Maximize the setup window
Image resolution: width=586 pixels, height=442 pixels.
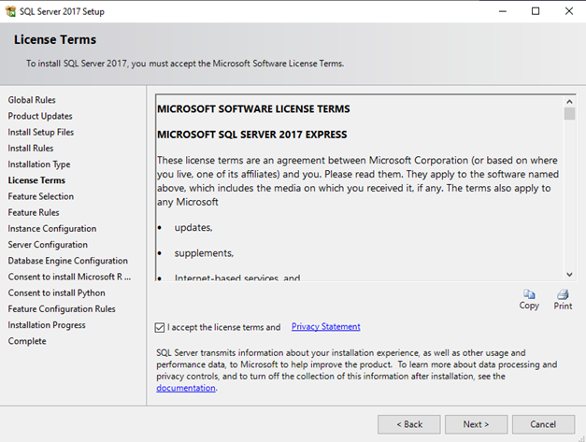click(x=535, y=11)
